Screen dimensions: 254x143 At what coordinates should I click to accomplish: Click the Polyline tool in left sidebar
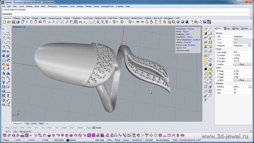pos(4,33)
